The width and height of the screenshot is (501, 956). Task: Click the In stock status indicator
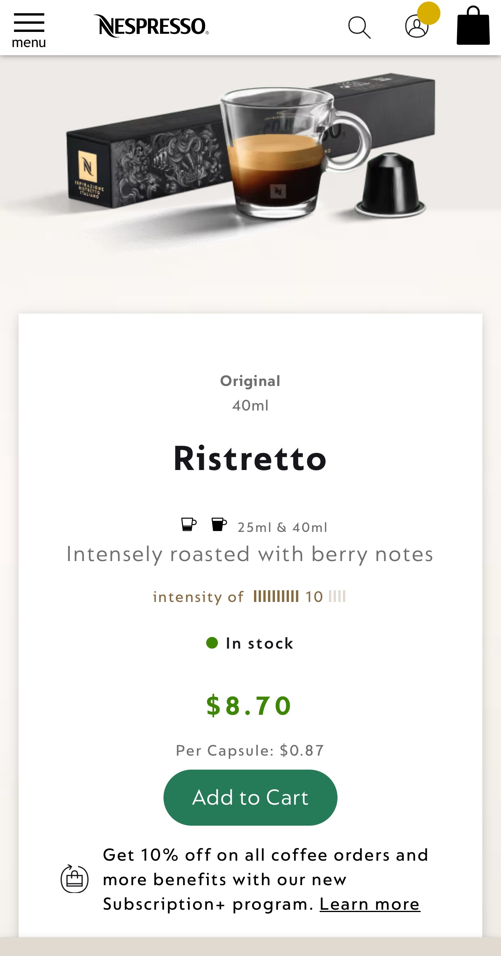tap(250, 643)
